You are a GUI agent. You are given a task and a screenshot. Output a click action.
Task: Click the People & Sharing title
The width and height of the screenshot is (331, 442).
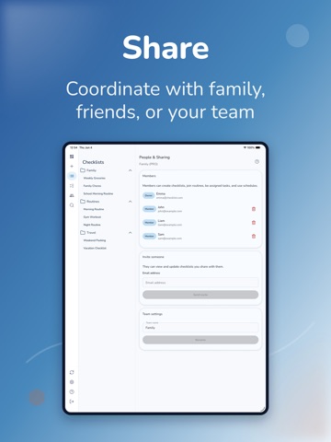point(154,157)
